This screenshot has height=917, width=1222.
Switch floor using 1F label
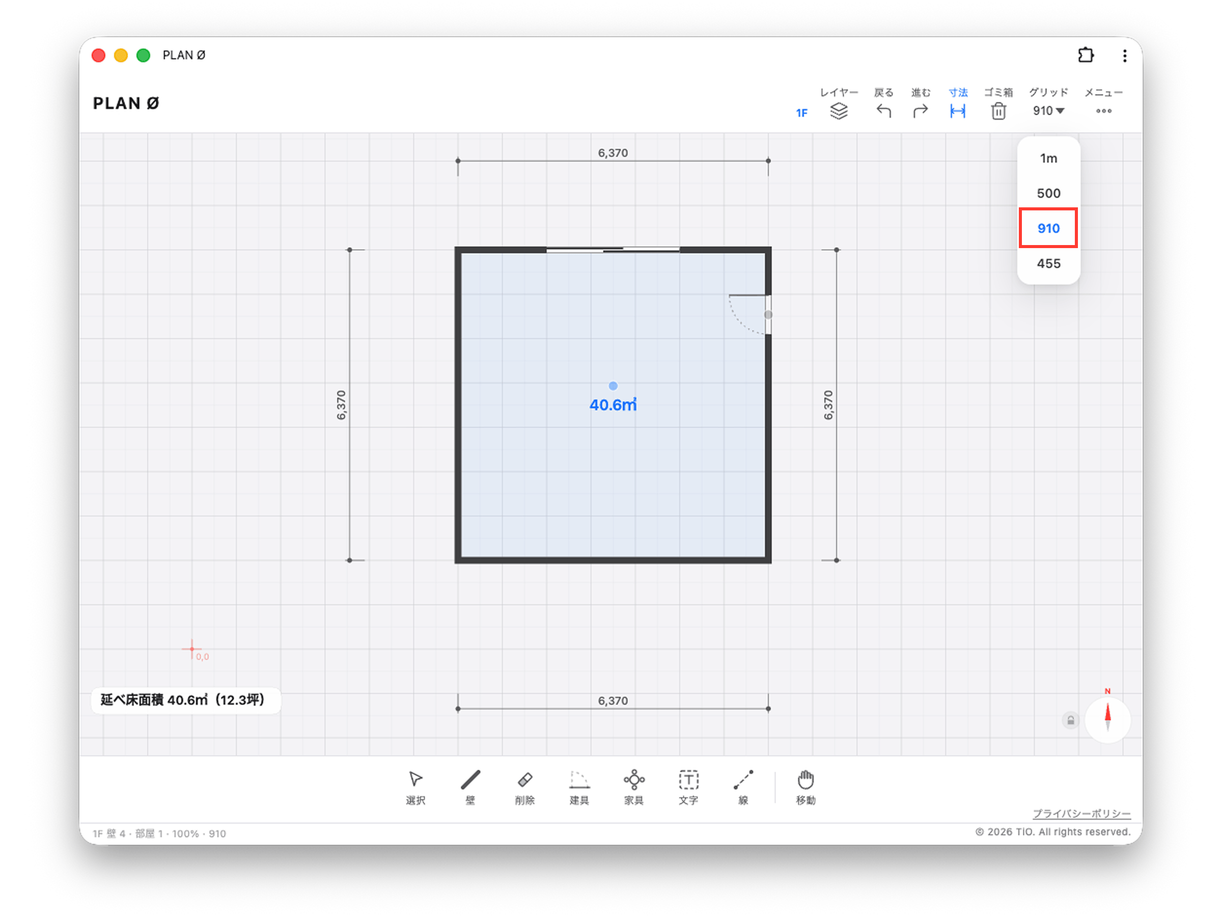pyautogui.click(x=801, y=113)
